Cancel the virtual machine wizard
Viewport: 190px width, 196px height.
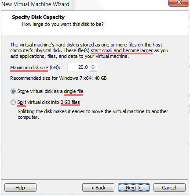[169, 188]
